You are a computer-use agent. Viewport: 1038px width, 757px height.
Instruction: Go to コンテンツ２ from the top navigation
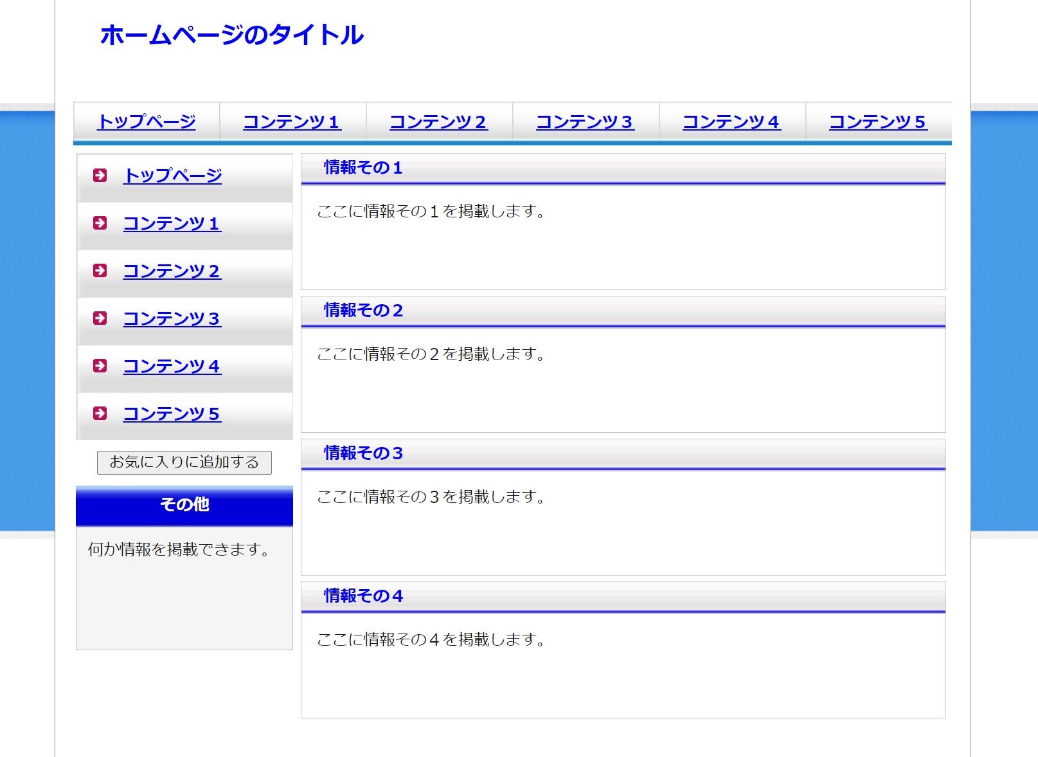439,122
